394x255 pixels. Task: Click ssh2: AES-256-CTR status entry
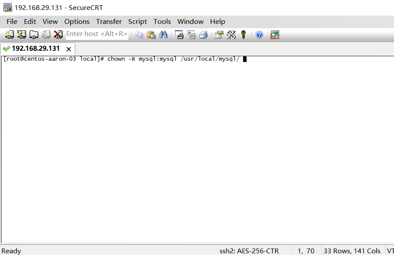pyautogui.click(x=249, y=251)
